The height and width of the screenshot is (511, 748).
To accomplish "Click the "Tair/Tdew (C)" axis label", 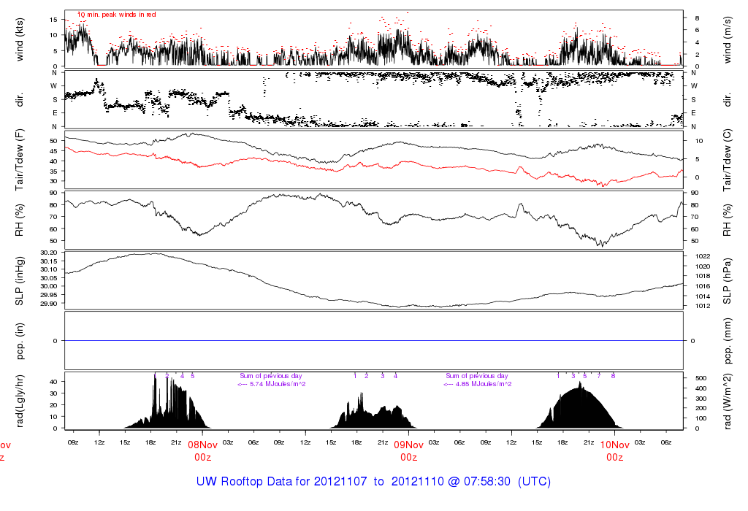I will tap(728, 160).
